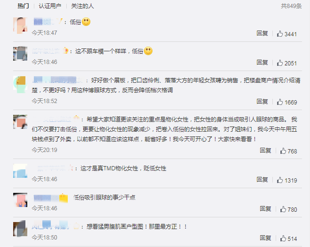Like the comment with 1319 likes
Image resolution: width=310 pixels, height=247 pixels.
tap(280, 180)
